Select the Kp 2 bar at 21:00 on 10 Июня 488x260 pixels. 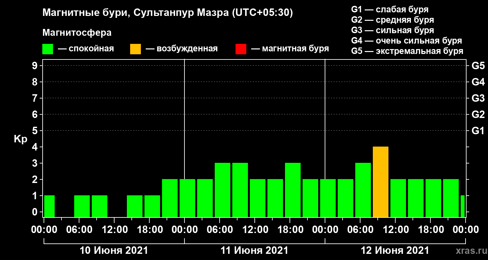(x=170, y=198)
